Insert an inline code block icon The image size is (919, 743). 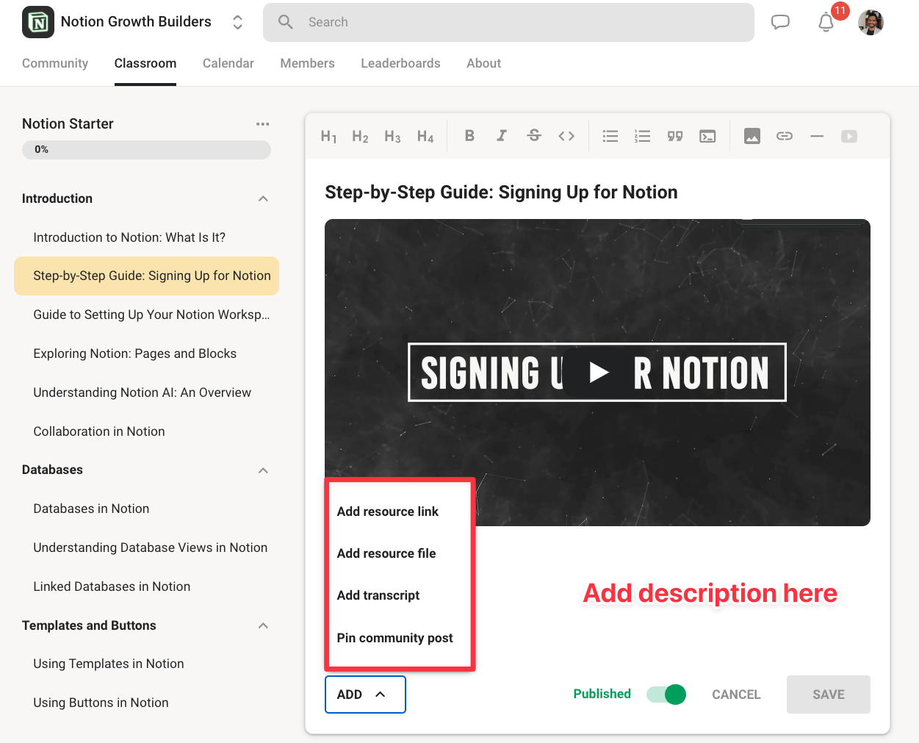[566, 136]
